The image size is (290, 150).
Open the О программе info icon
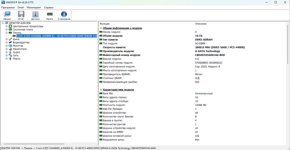click(64, 14)
